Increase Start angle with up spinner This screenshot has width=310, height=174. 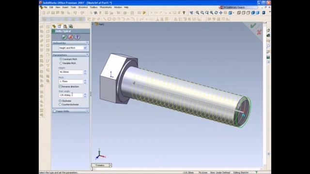(x=85, y=94)
